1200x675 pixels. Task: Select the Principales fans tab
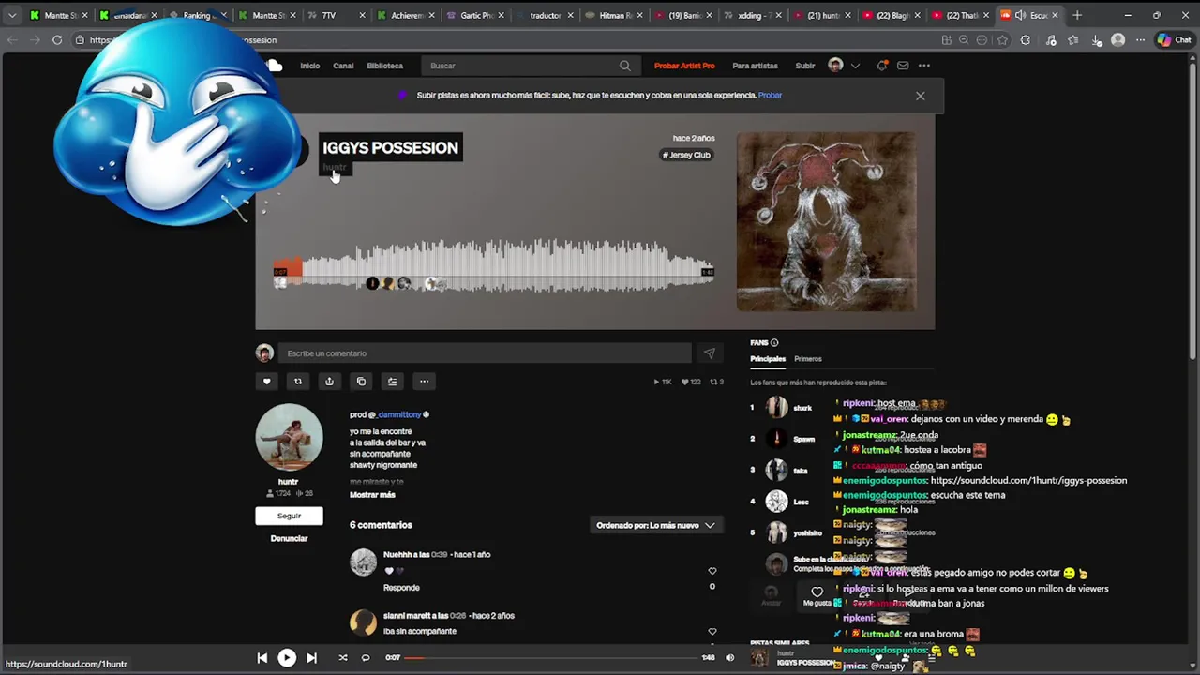pos(768,359)
